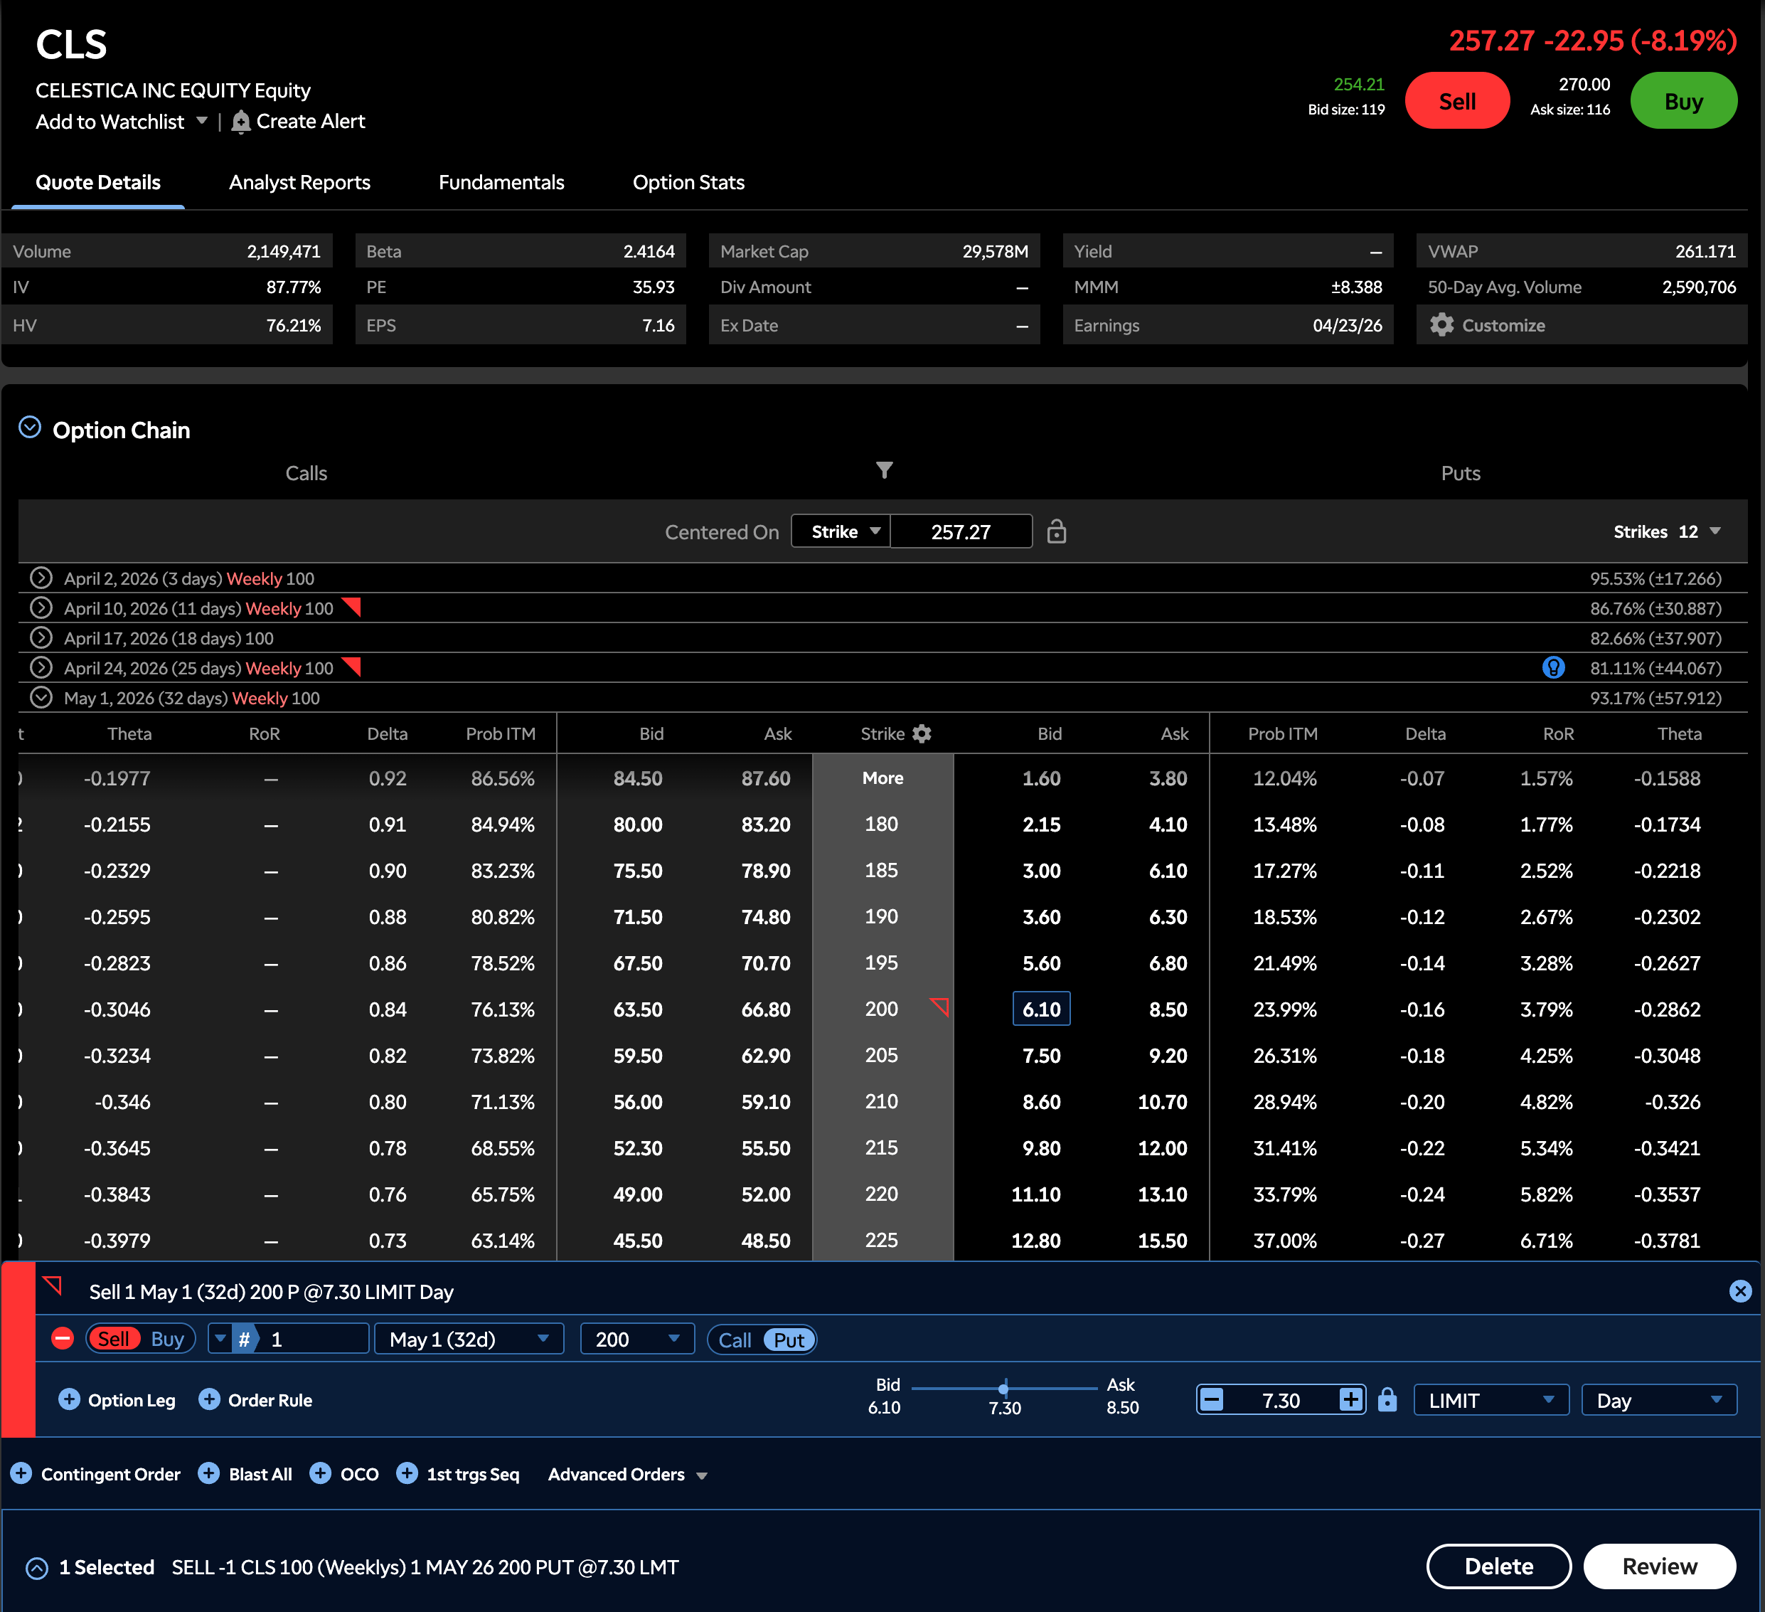Click the Review button
The width and height of the screenshot is (1765, 1612).
[1658, 1566]
